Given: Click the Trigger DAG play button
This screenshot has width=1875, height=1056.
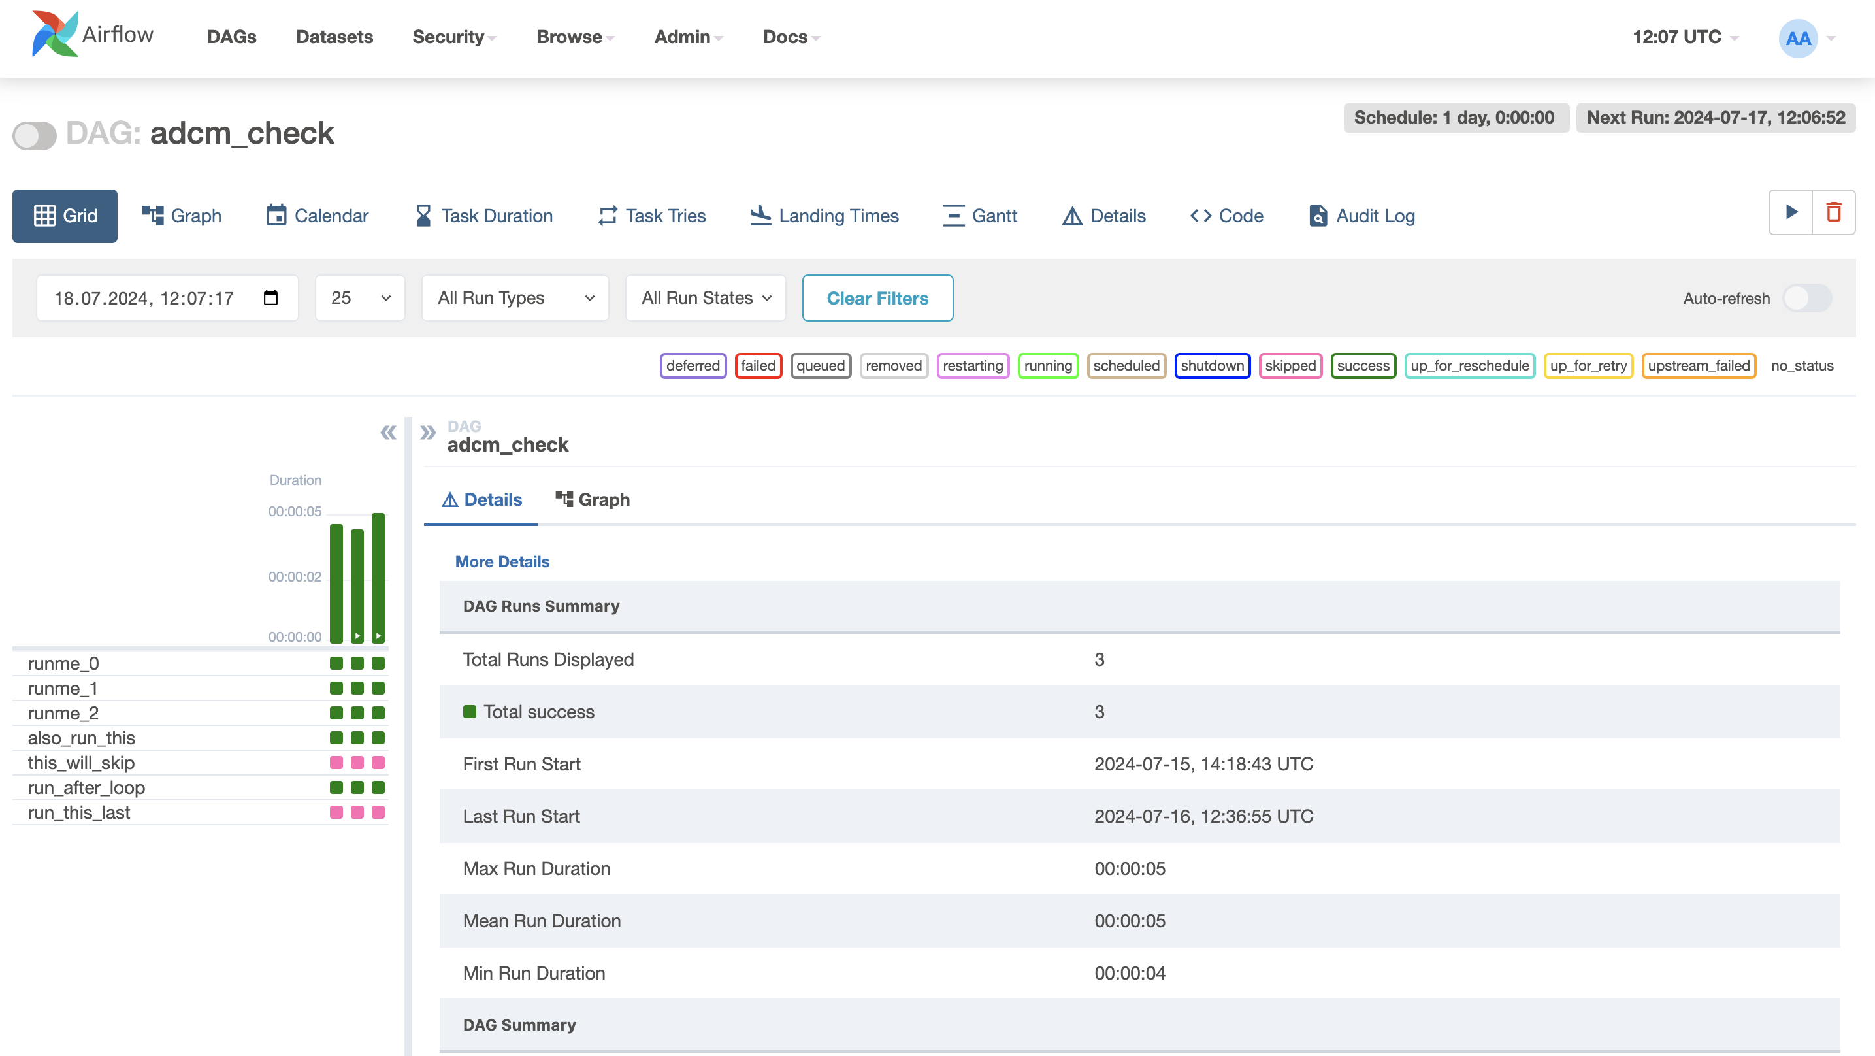Looking at the screenshot, I should tap(1791, 212).
